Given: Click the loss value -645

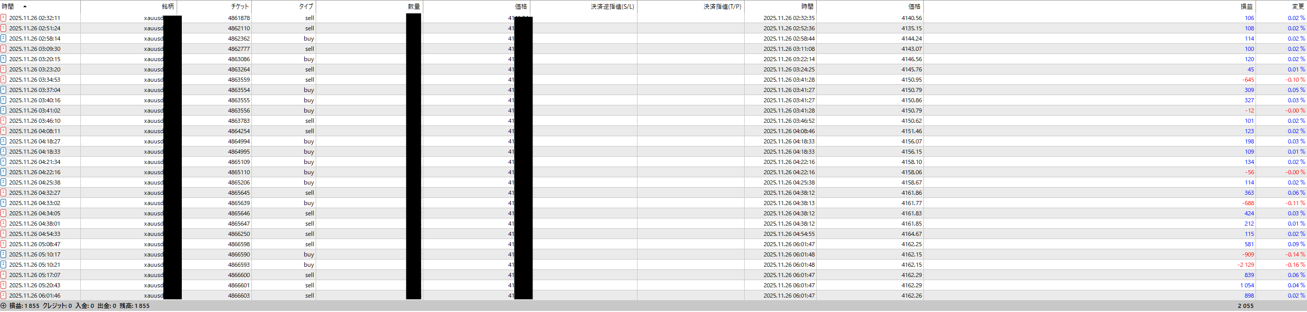Looking at the screenshot, I should (x=1248, y=80).
